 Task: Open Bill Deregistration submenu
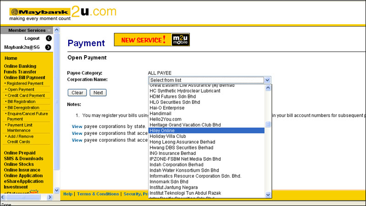pyautogui.click(x=23, y=108)
